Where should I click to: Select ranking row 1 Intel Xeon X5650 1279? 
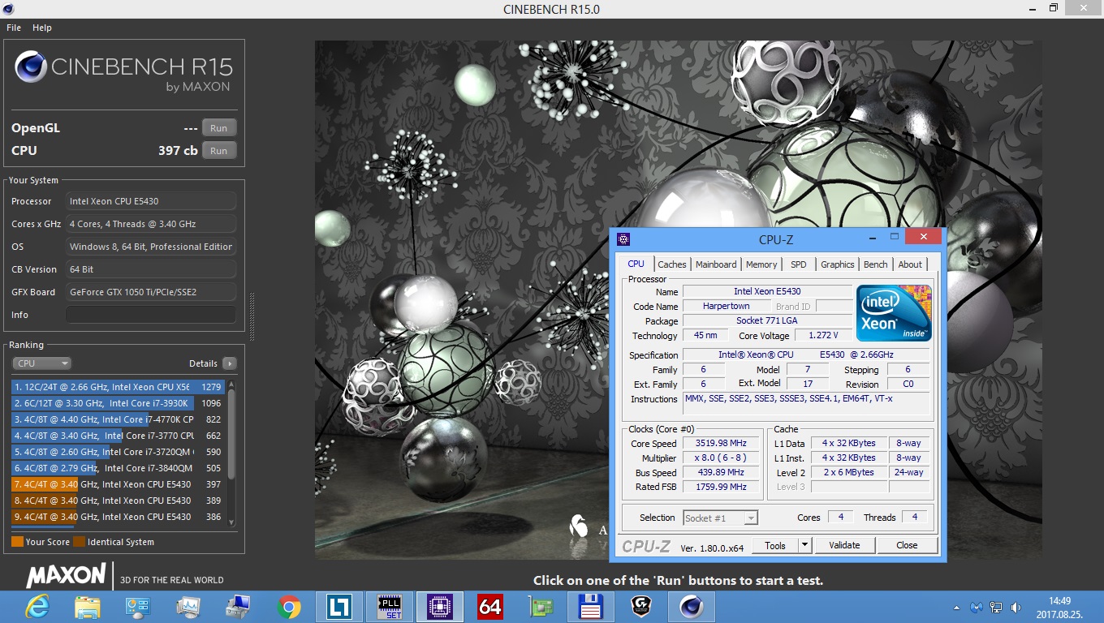coord(119,387)
